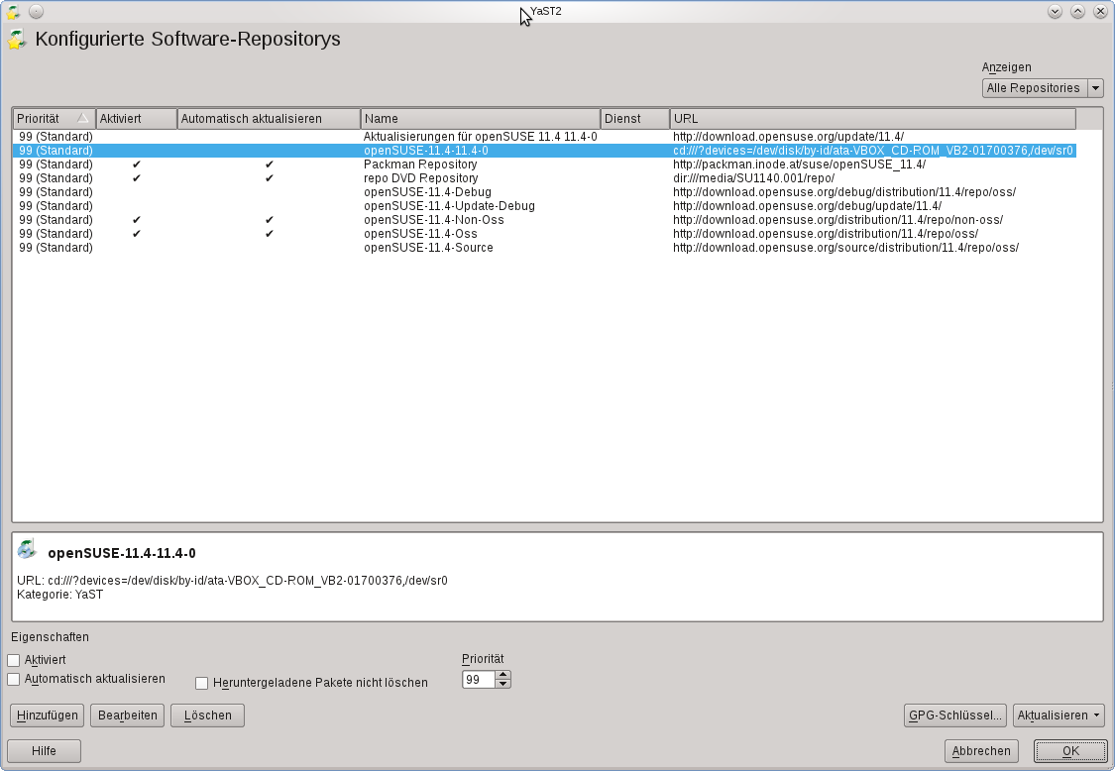1115x771 pixels.
Task: Maximize the YaST2 window
Action: tap(1077, 11)
